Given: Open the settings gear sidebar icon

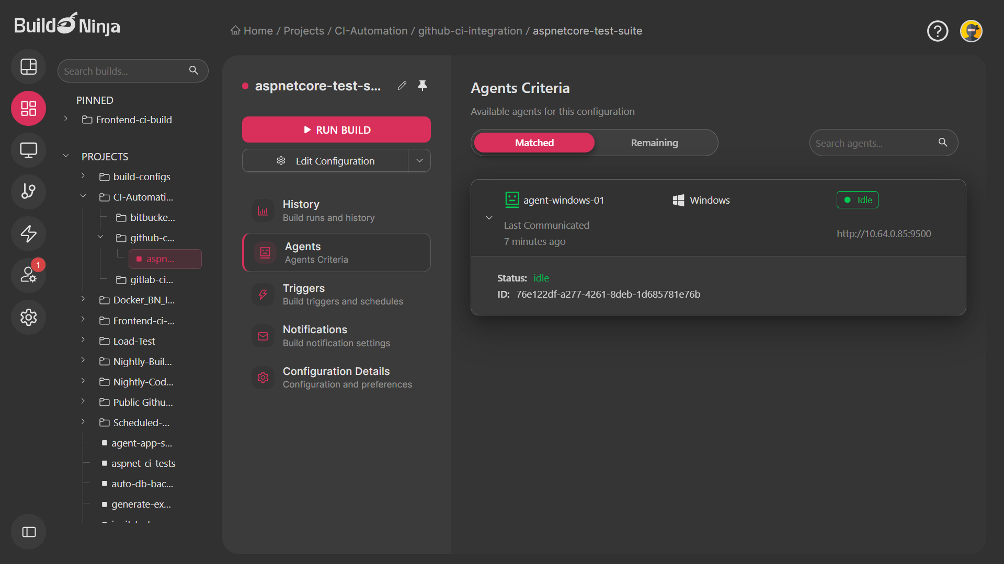Looking at the screenshot, I should pos(28,317).
